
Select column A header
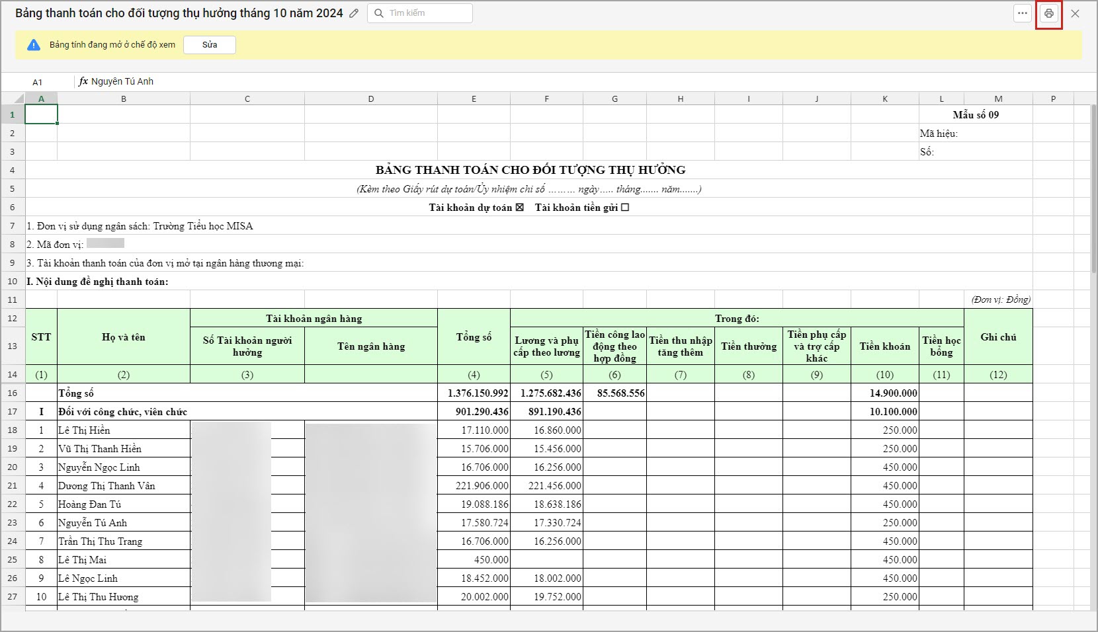[41, 99]
